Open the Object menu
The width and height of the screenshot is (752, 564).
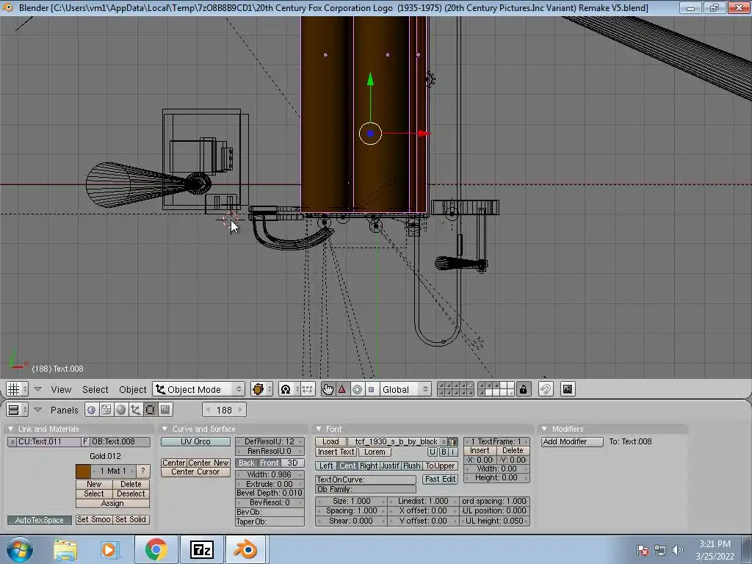click(133, 390)
